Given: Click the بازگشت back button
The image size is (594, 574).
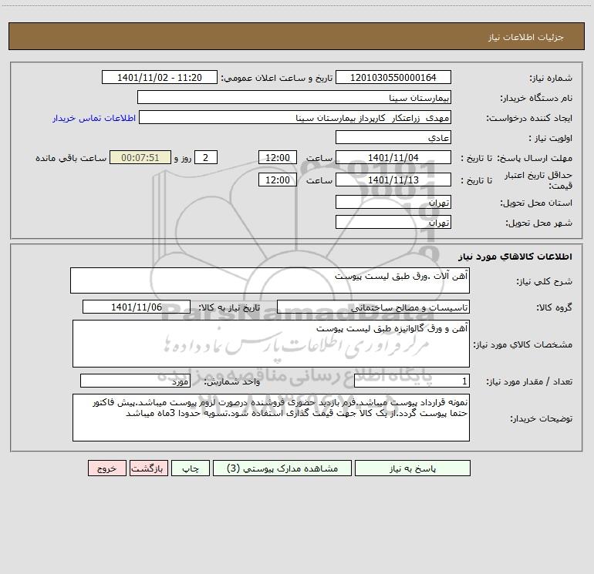Looking at the screenshot, I should [x=148, y=468].
